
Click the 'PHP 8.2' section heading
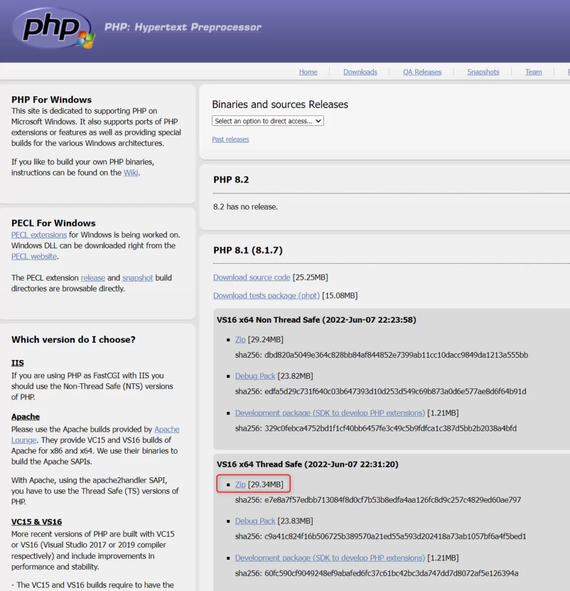(x=231, y=179)
